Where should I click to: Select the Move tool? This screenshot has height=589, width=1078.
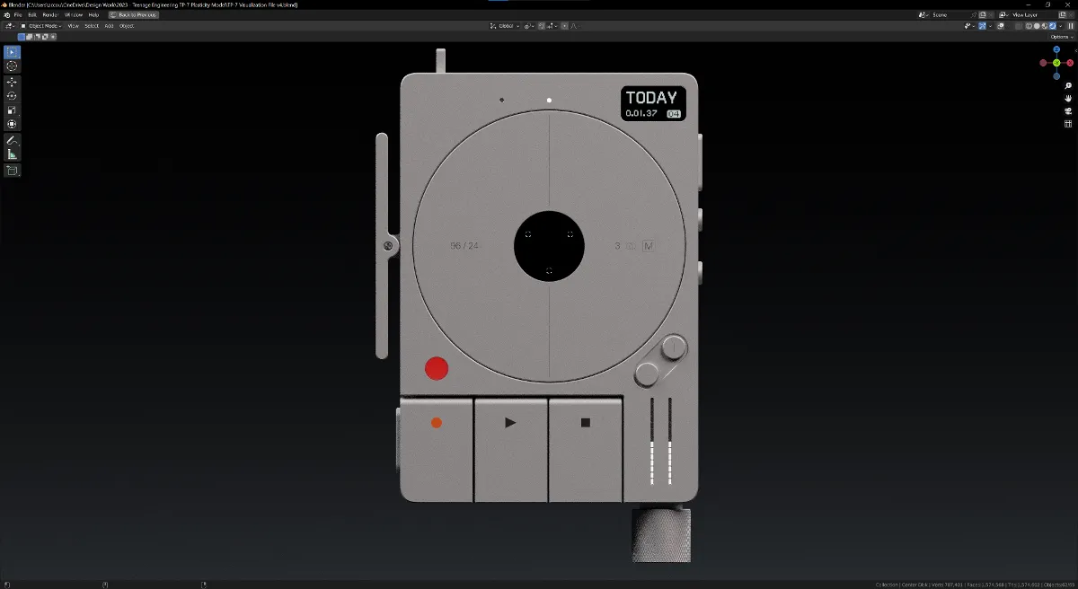point(12,82)
